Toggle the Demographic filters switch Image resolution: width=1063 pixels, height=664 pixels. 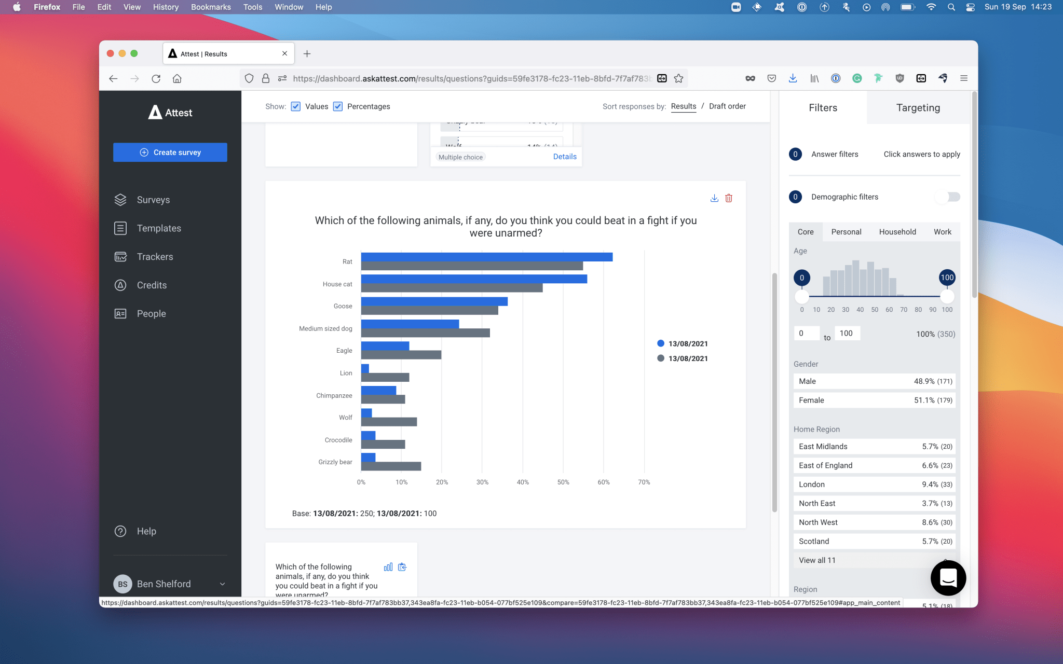[948, 197]
